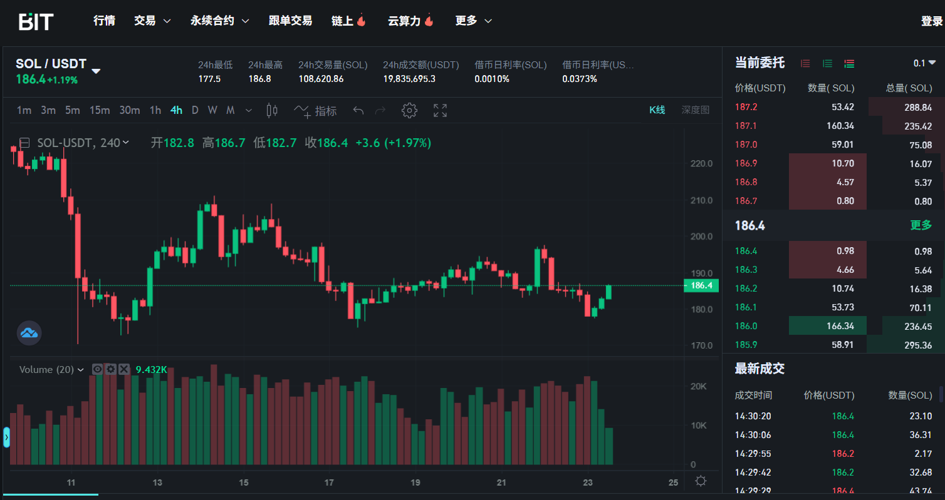This screenshot has height=500, width=945.
Task: Click the 登录 login button
Action: click(x=931, y=21)
